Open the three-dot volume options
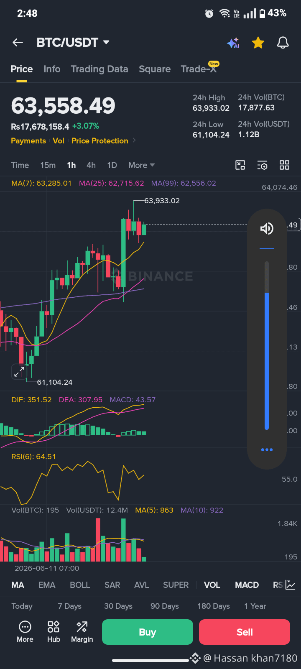This screenshot has height=669, width=301. pos(267,449)
